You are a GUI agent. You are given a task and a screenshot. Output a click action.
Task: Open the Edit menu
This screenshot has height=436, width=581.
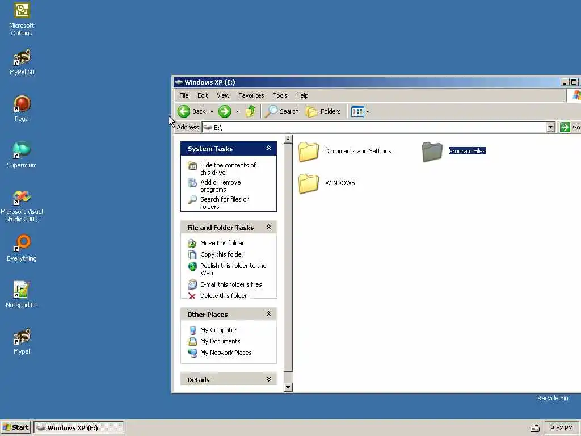[203, 95]
